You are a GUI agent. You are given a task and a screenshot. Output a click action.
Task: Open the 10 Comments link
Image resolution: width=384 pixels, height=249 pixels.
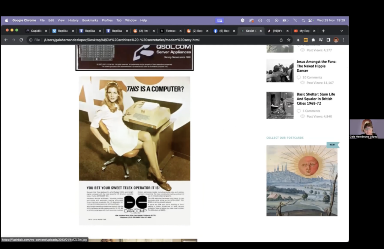click(x=312, y=77)
